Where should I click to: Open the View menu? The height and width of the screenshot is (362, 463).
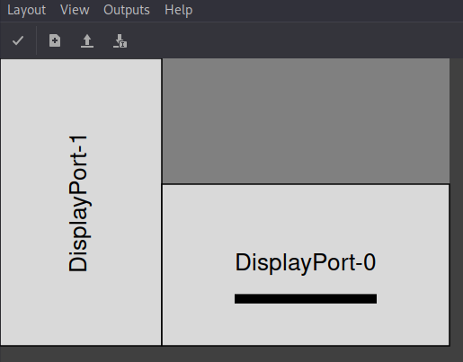[x=75, y=10]
